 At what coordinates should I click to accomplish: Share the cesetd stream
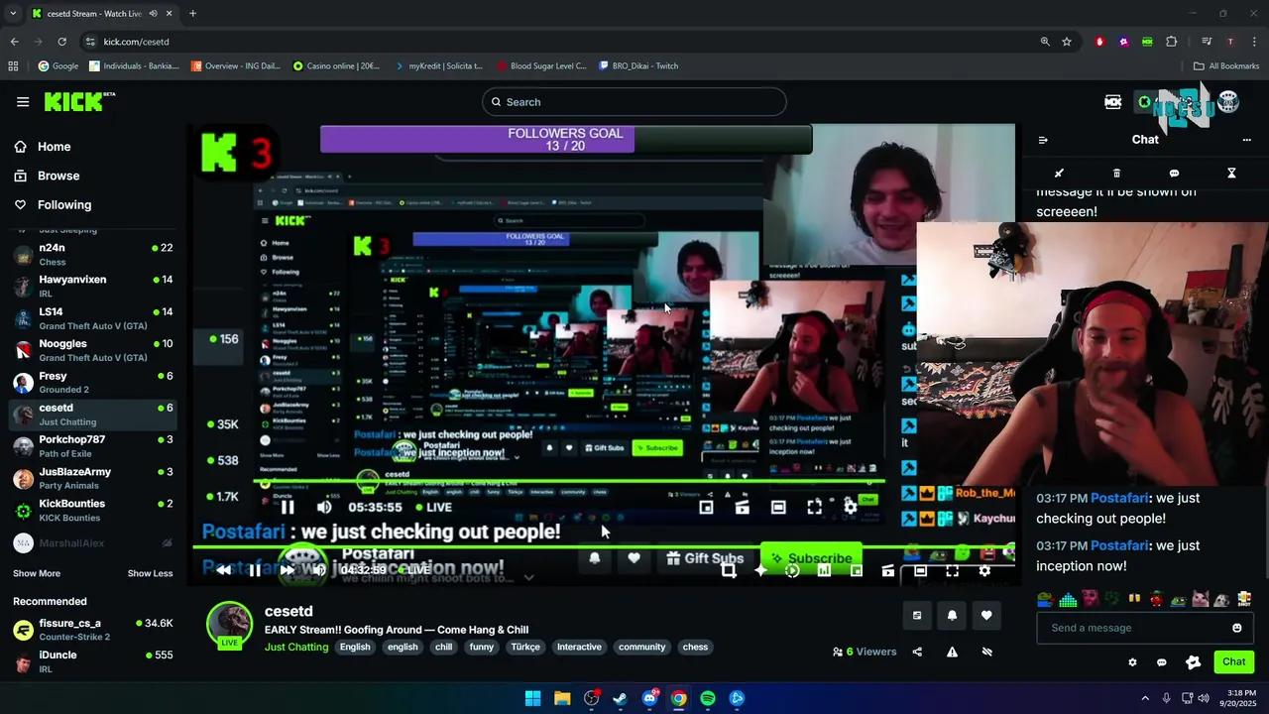917,652
